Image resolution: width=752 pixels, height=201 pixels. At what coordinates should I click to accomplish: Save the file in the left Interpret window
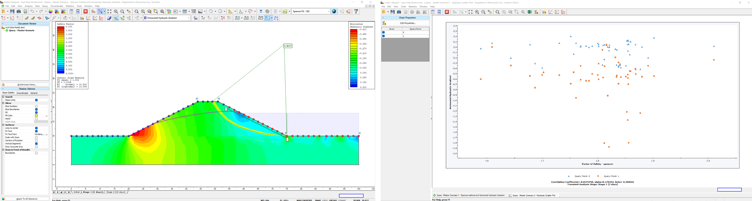[12, 12]
